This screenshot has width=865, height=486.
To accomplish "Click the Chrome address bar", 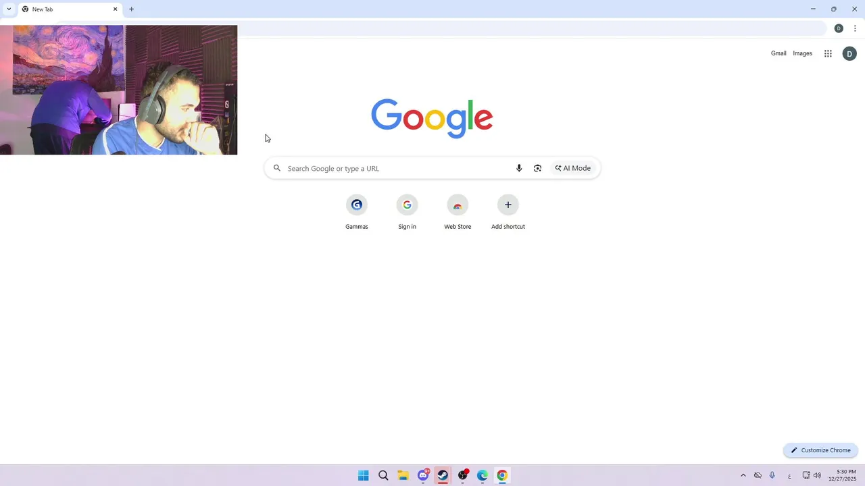I will coord(531,28).
